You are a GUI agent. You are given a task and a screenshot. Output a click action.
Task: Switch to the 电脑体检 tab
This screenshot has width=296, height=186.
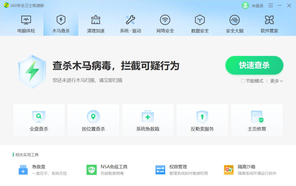(x=26, y=24)
